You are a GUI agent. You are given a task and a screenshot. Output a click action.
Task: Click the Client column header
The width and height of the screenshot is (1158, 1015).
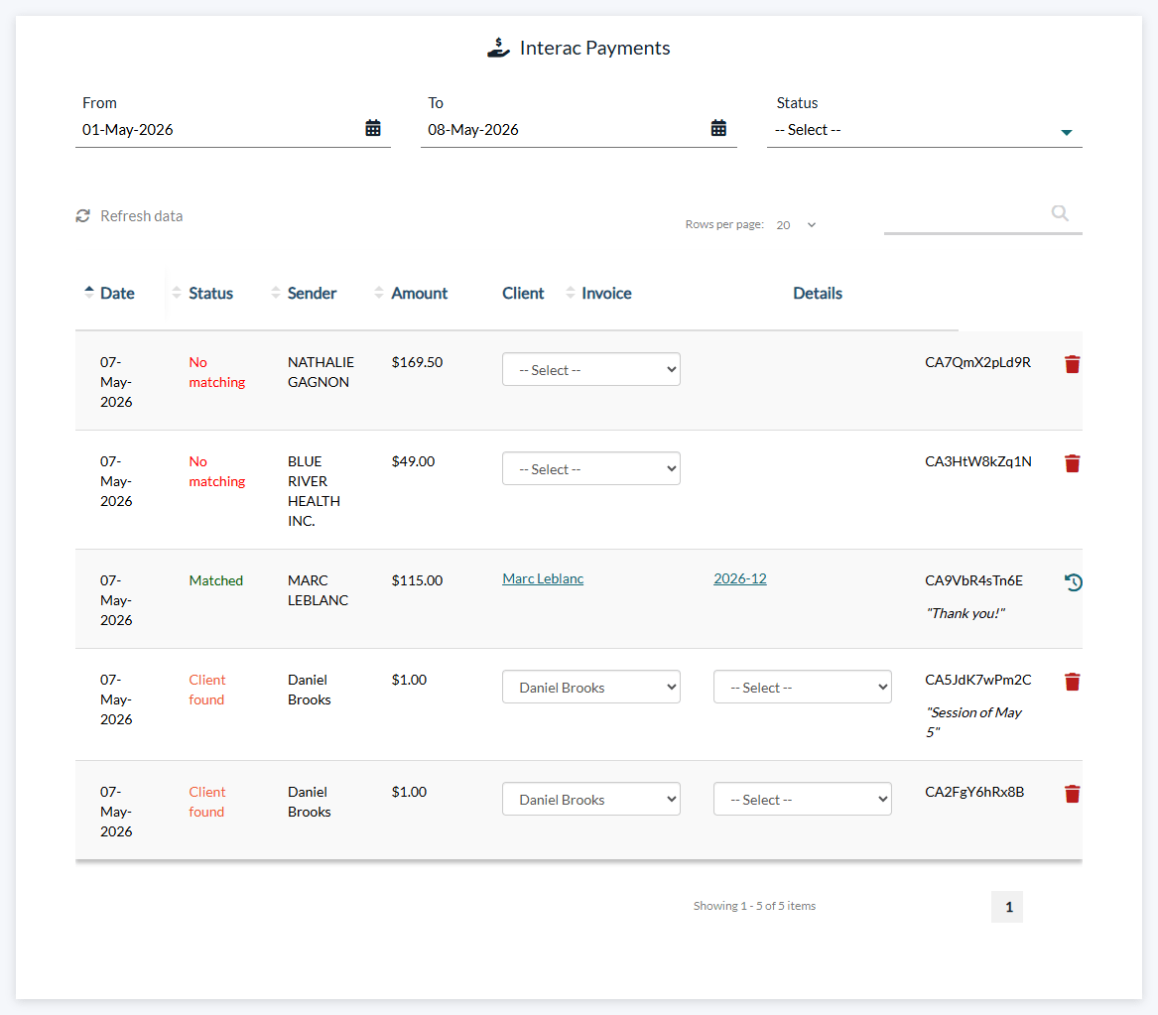point(523,293)
